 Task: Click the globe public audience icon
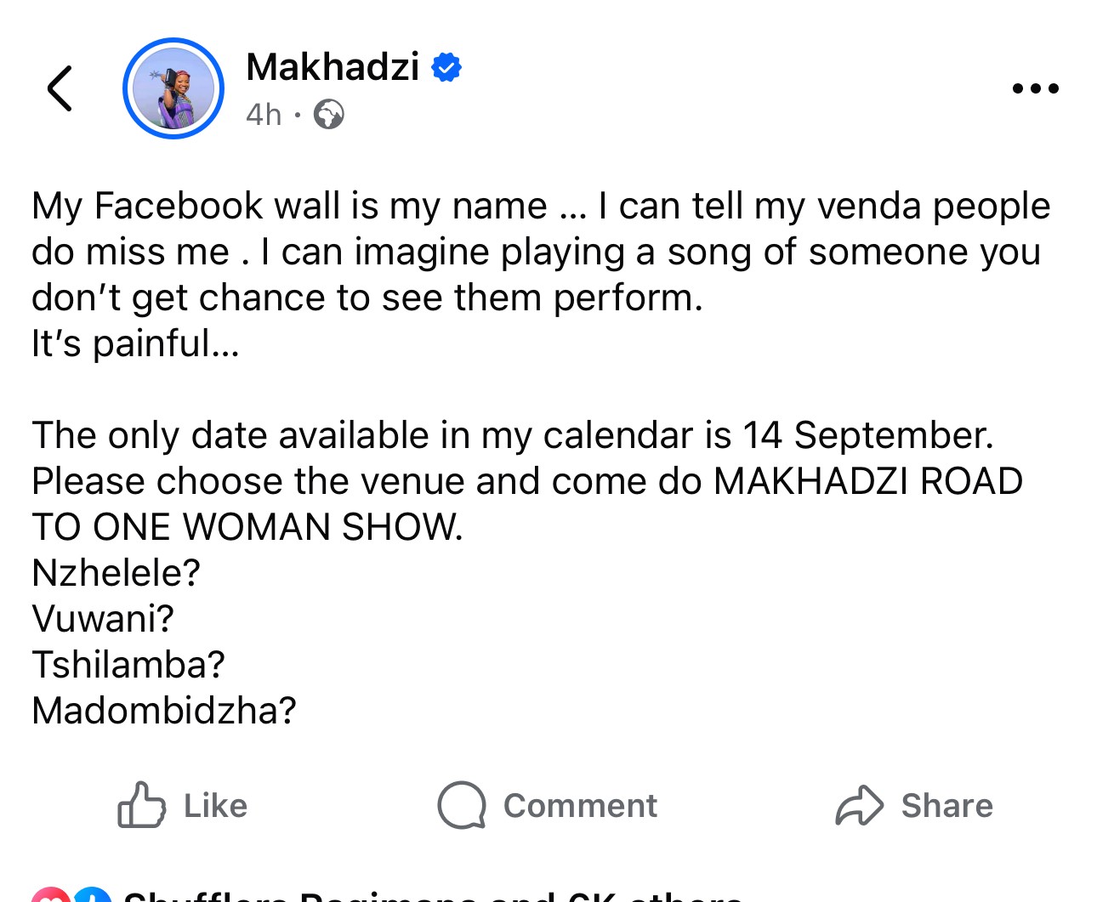(329, 114)
